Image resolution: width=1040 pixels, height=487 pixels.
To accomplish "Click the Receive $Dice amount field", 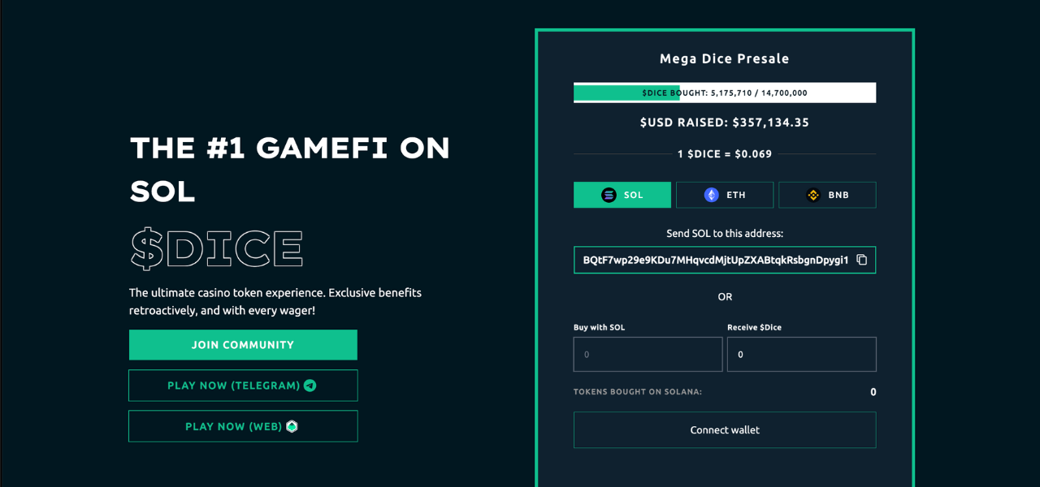I will tap(801, 355).
